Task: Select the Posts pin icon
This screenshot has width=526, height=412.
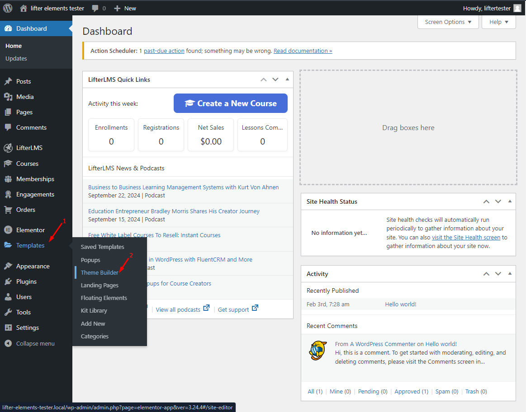Action: 10,81
